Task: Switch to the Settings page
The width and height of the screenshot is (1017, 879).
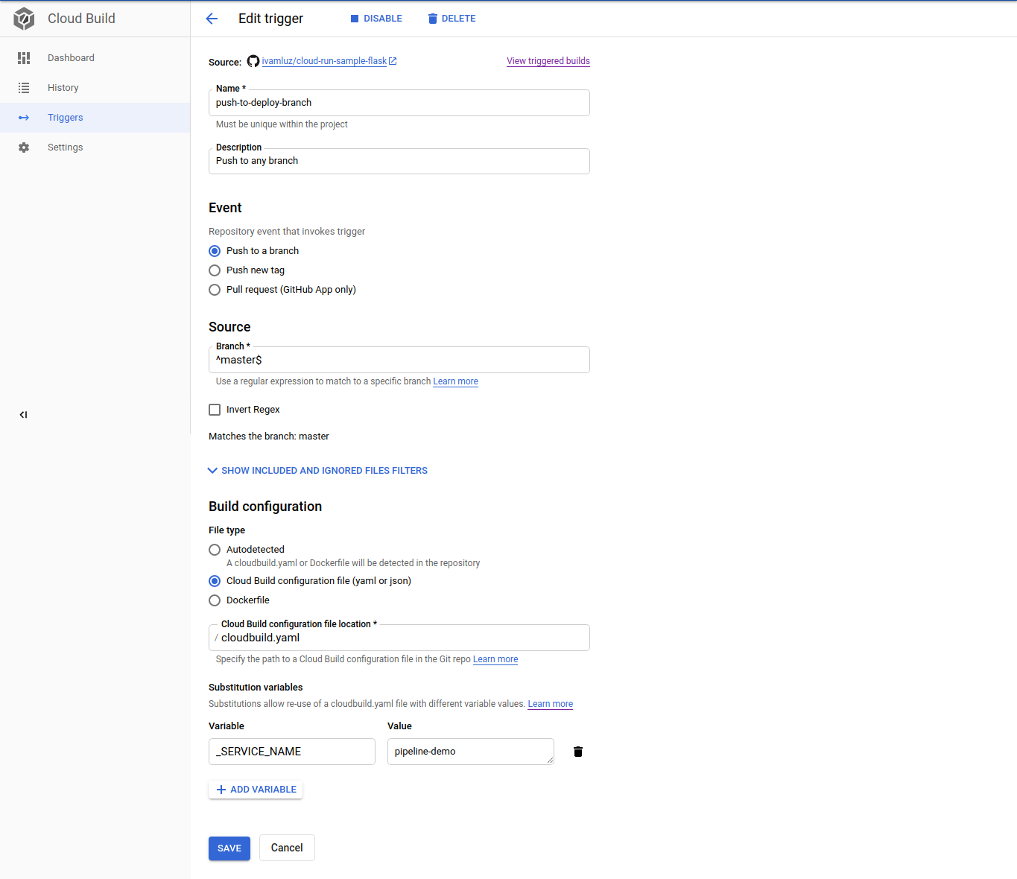Action: point(65,147)
